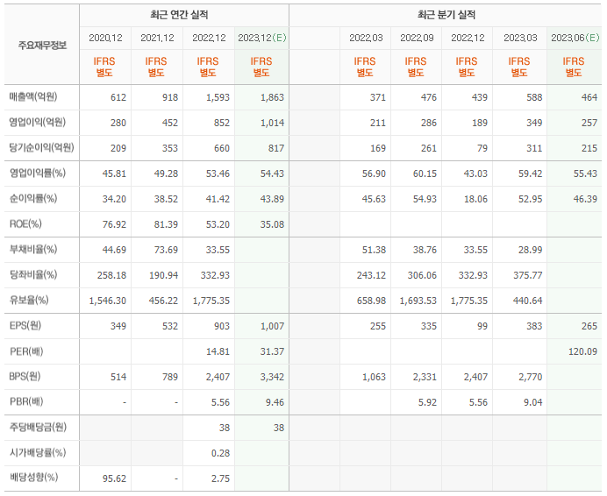
Task: Click the 9.04 PBR value
Action: [533, 403]
